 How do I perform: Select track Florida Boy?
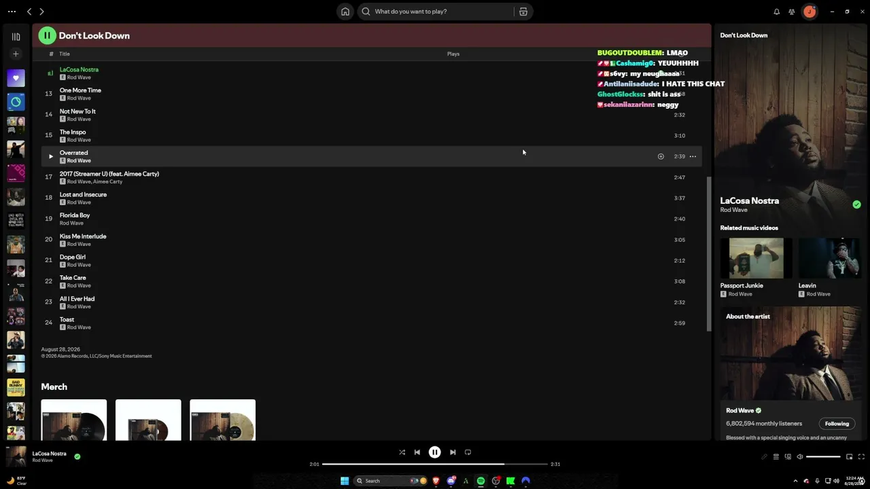[371, 219]
